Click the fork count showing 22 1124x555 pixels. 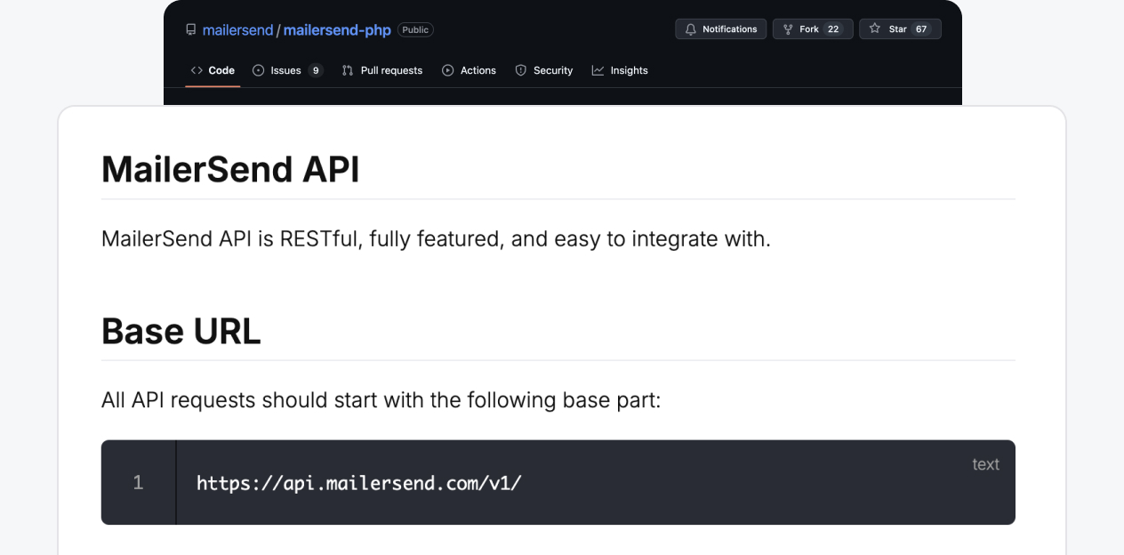[x=833, y=29]
